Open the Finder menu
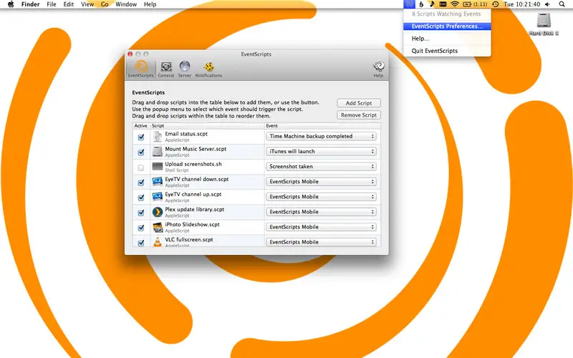The width and height of the screenshot is (573, 358). (30, 4)
